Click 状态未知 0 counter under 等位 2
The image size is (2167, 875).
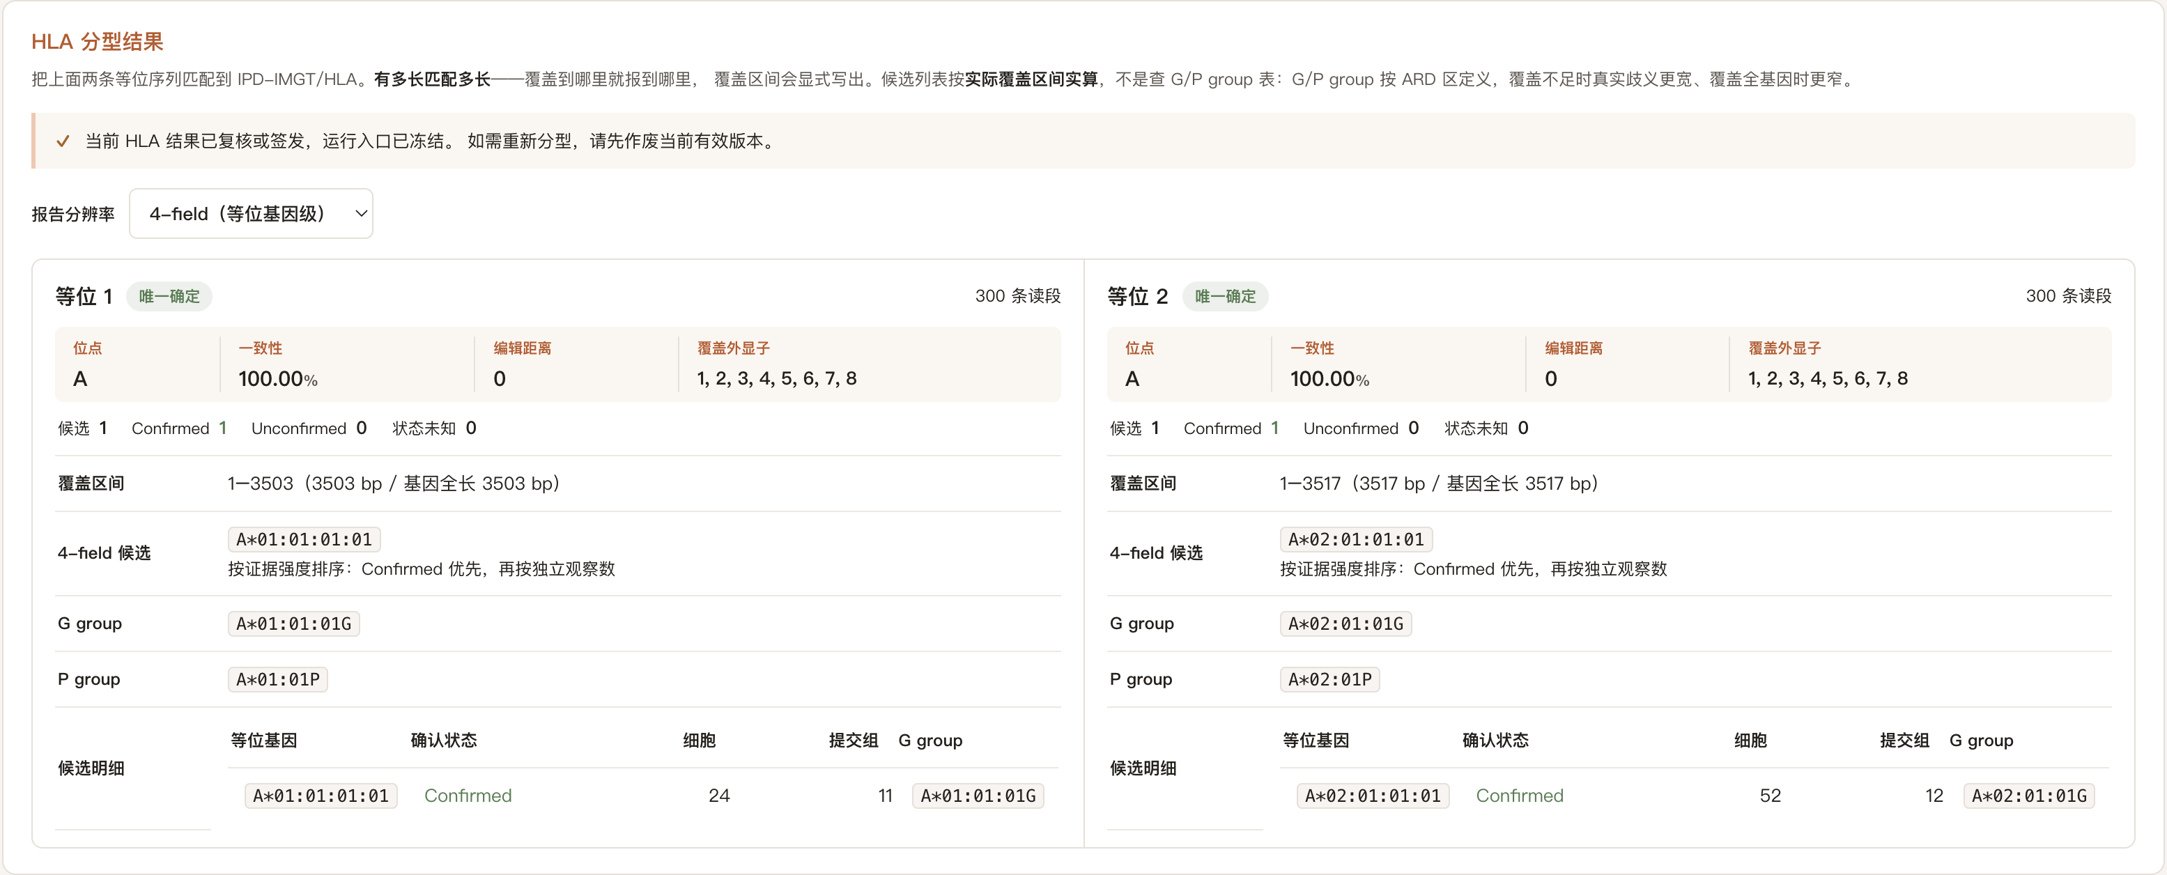1486,428
